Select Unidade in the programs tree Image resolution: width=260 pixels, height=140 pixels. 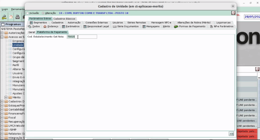18,45
